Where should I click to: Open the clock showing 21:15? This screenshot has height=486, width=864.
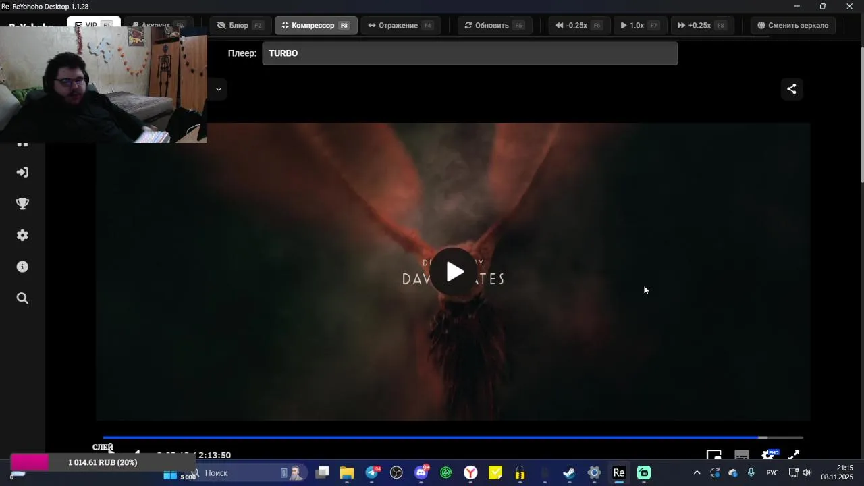pyautogui.click(x=837, y=473)
